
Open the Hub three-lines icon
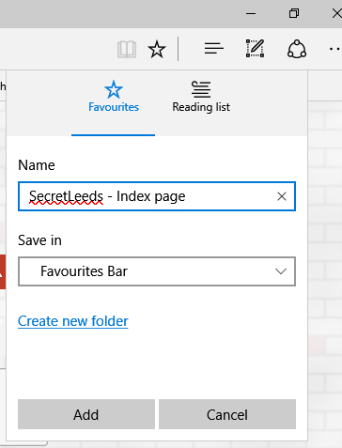(x=214, y=49)
